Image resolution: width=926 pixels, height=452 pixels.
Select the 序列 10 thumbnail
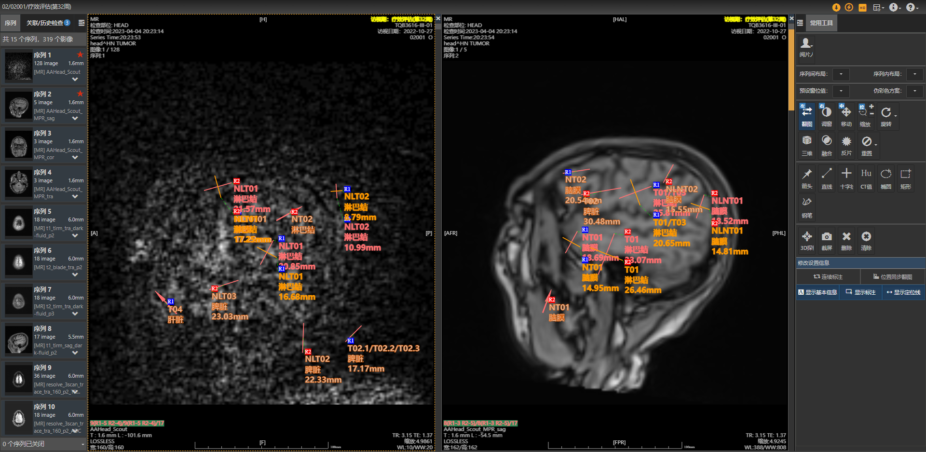[x=19, y=418]
